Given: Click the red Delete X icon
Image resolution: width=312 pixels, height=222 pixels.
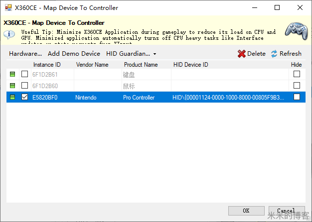Looking at the screenshot, I should [x=242, y=54].
